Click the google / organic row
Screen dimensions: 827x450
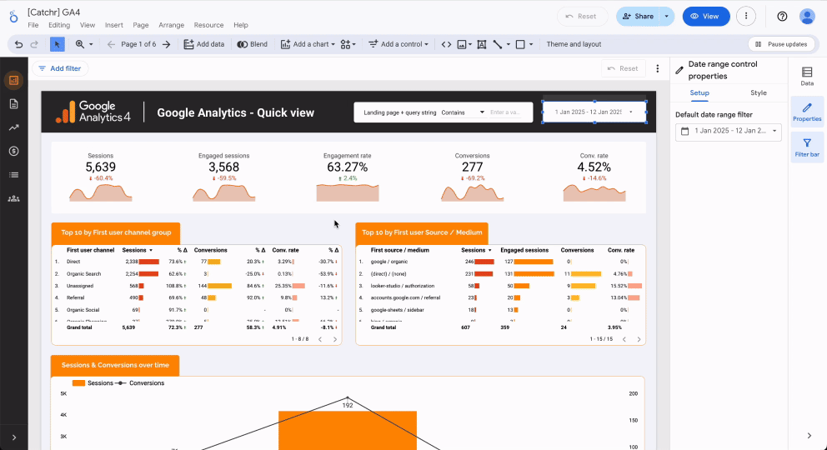pos(500,262)
